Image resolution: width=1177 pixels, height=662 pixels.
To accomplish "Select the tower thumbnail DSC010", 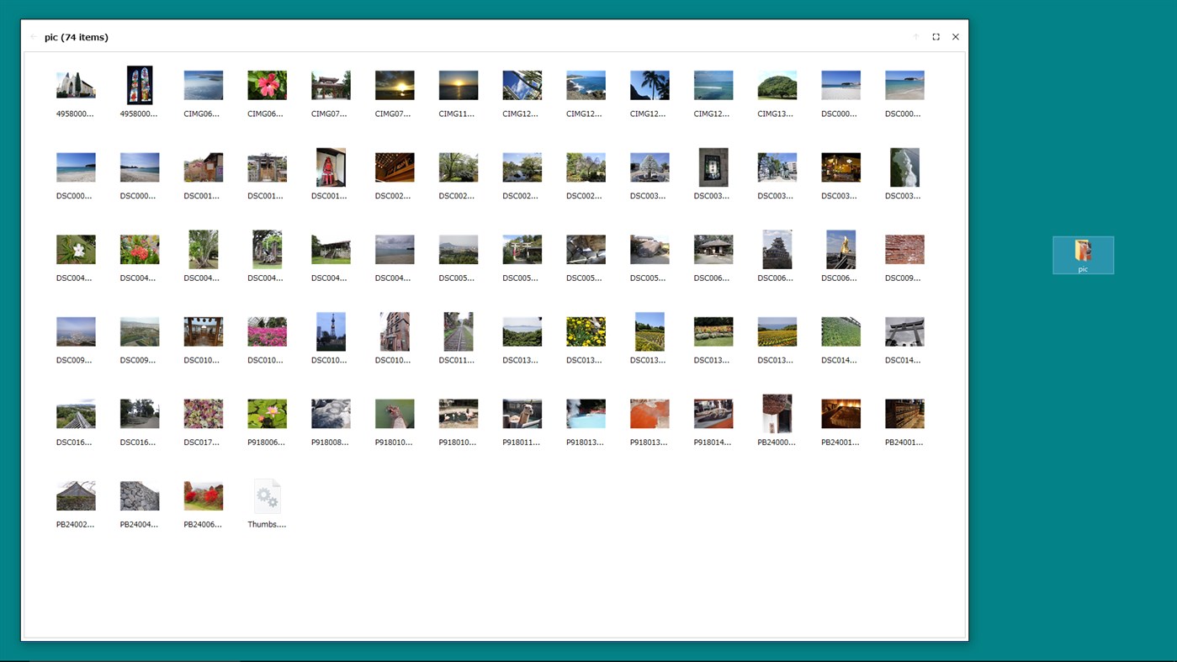I will [331, 331].
